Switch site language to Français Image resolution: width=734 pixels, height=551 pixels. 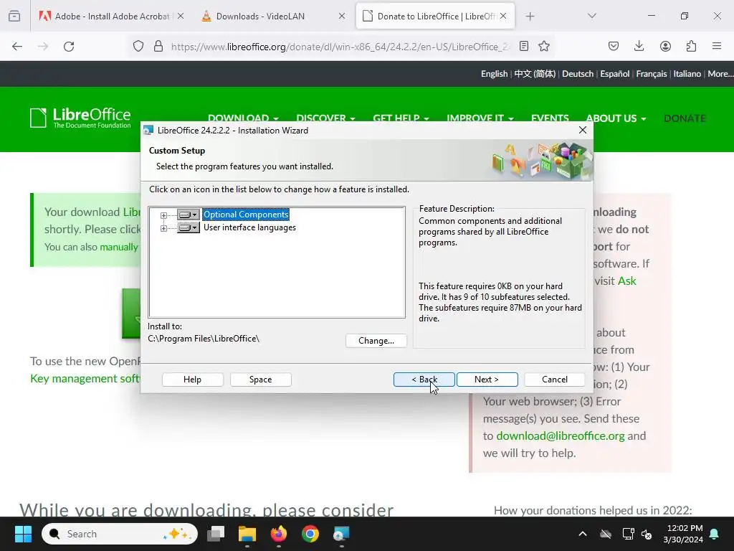tap(651, 74)
